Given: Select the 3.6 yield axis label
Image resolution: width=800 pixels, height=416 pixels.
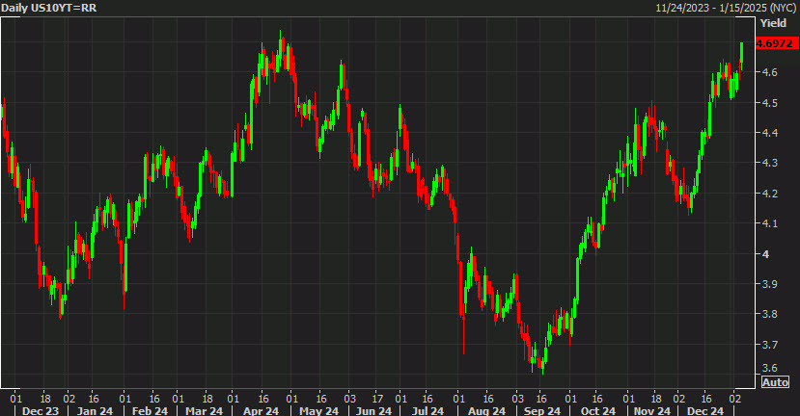Looking at the screenshot, I should (x=769, y=368).
